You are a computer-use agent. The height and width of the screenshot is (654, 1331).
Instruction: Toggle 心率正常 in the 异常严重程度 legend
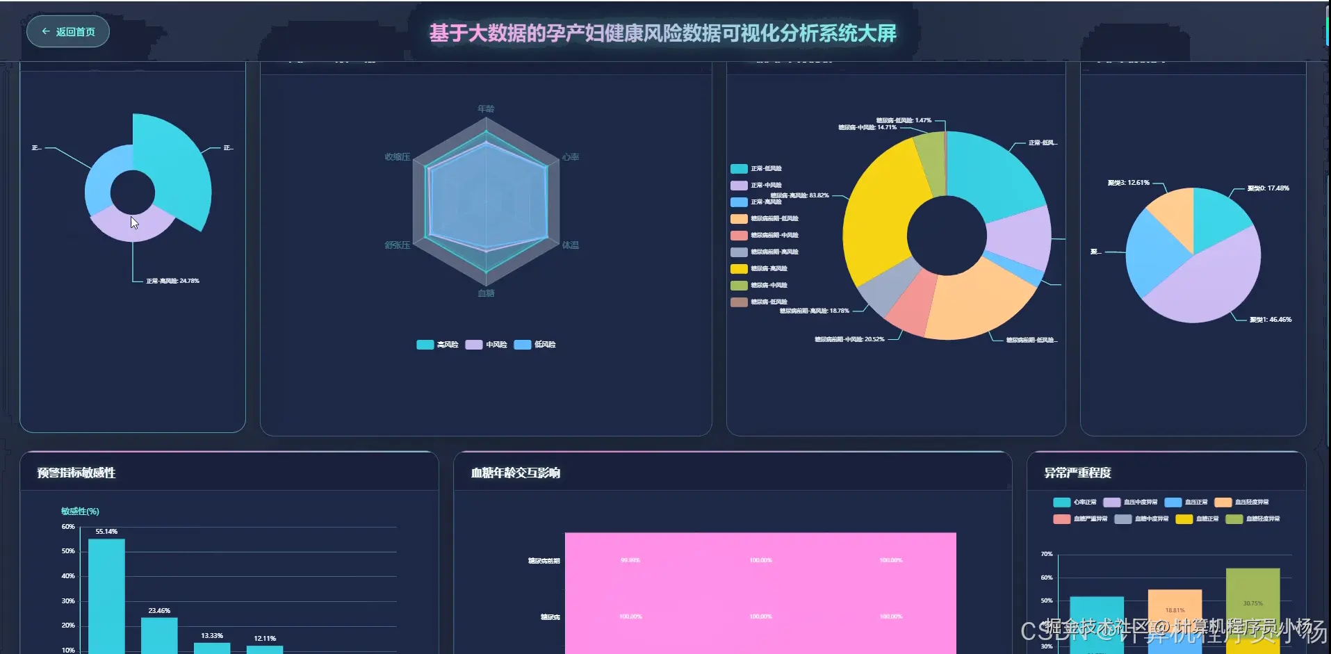coord(1075,502)
